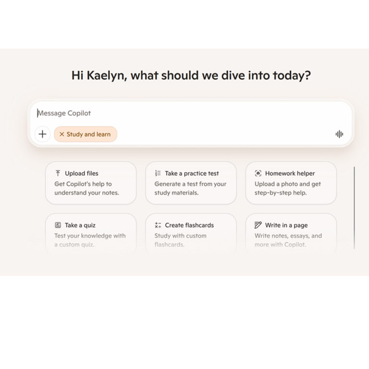Open the Upload files card
The width and height of the screenshot is (369, 369).
coord(91,183)
